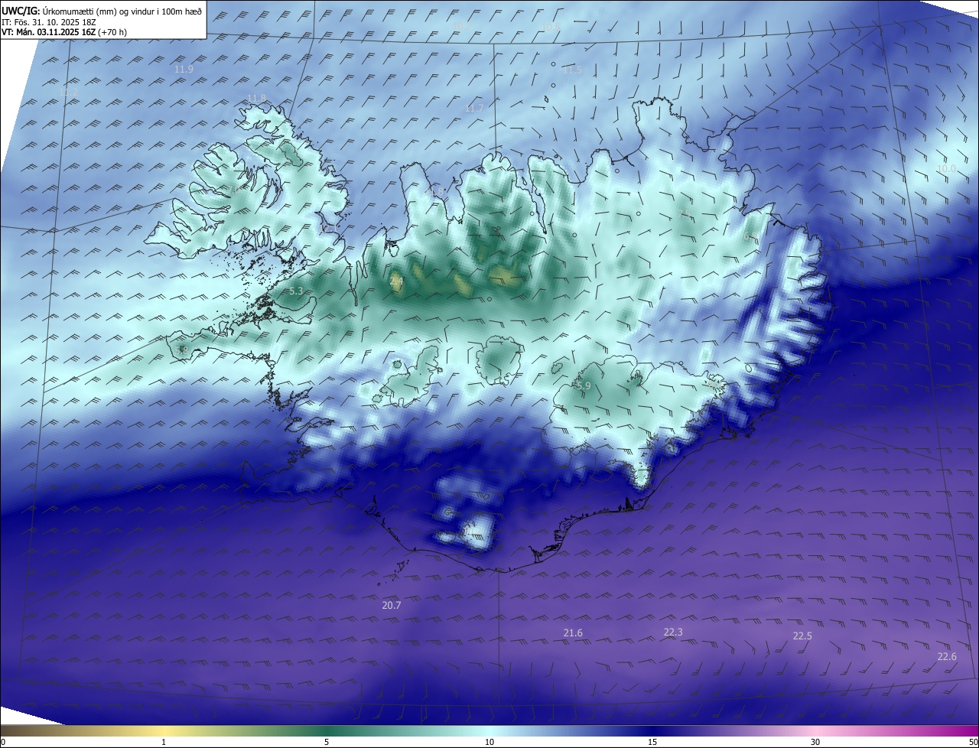Click the pale cyan scale segment above label 10
The width and height of the screenshot is (979, 748).
coord(489,731)
